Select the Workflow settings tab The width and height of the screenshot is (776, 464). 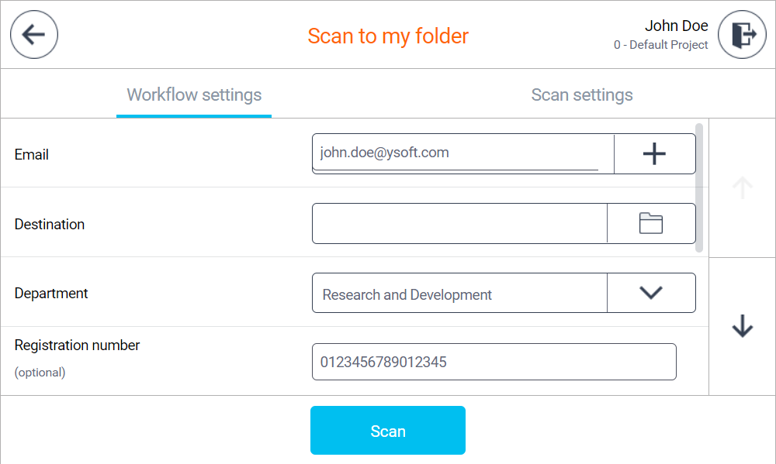(x=194, y=95)
